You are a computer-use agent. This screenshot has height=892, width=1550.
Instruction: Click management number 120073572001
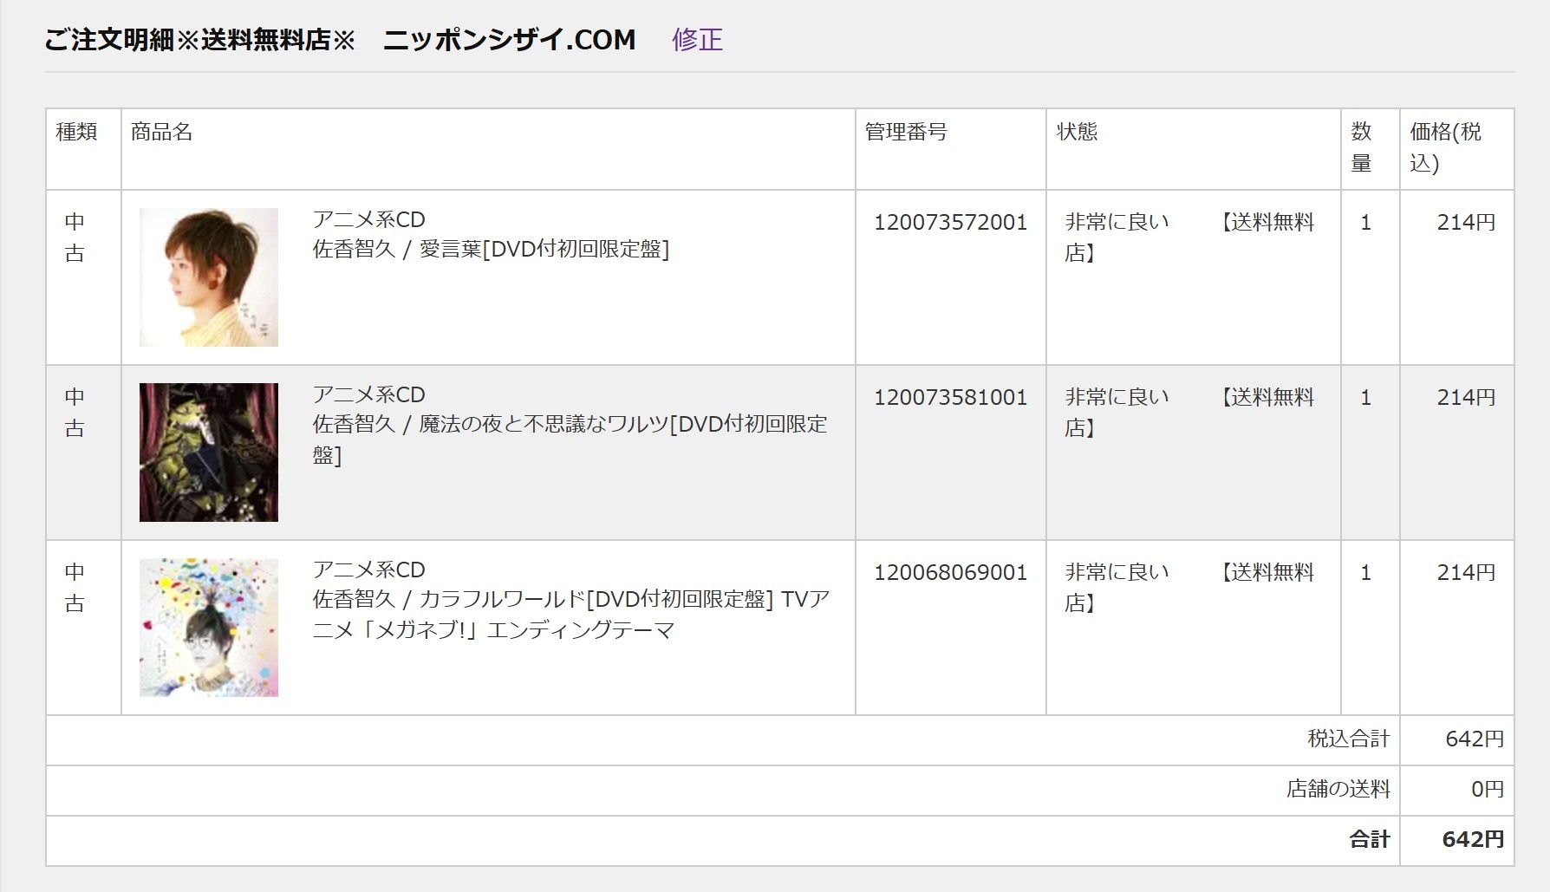point(950,223)
